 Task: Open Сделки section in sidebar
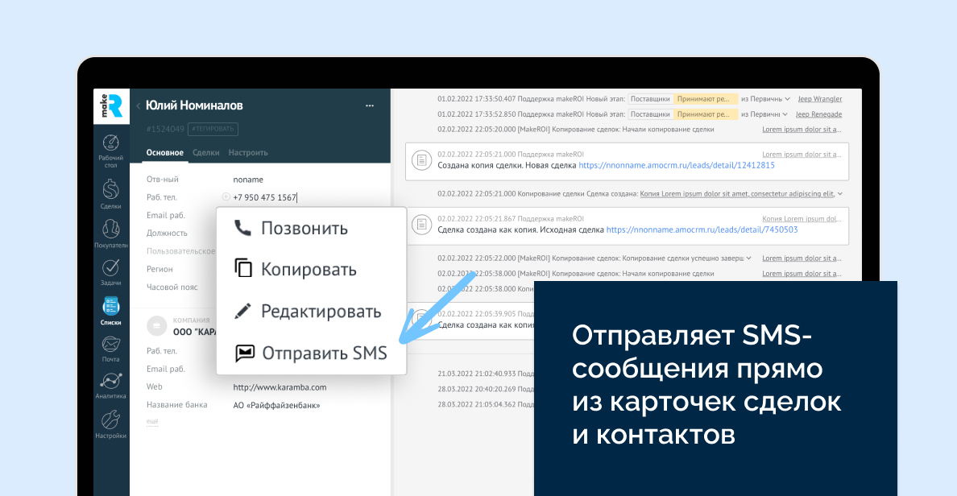(x=110, y=194)
